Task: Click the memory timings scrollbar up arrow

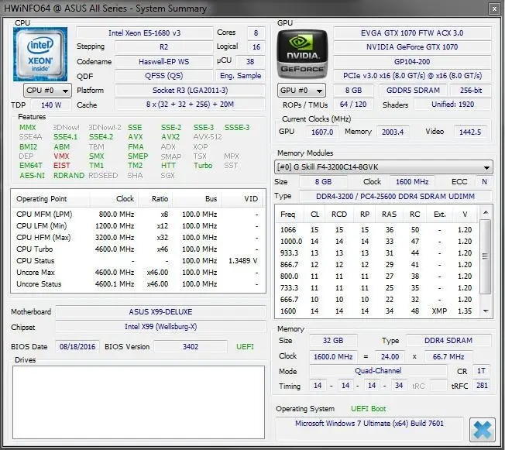Action: (x=486, y=212)
